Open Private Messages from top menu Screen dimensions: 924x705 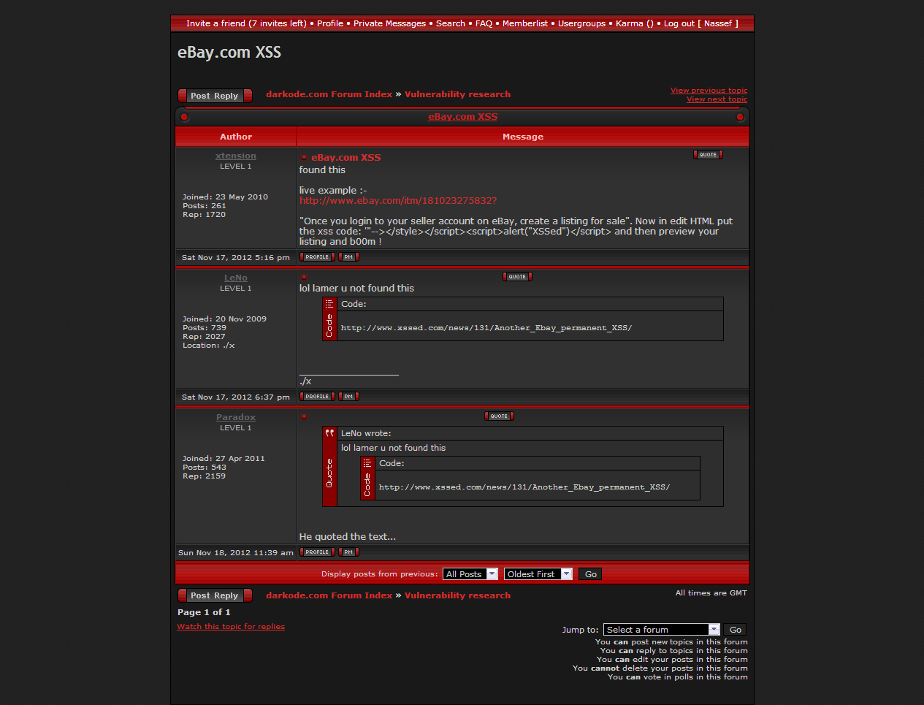(389, 23)
